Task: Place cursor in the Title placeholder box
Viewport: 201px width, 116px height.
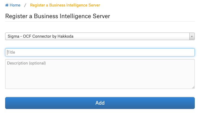Action: 100,52
